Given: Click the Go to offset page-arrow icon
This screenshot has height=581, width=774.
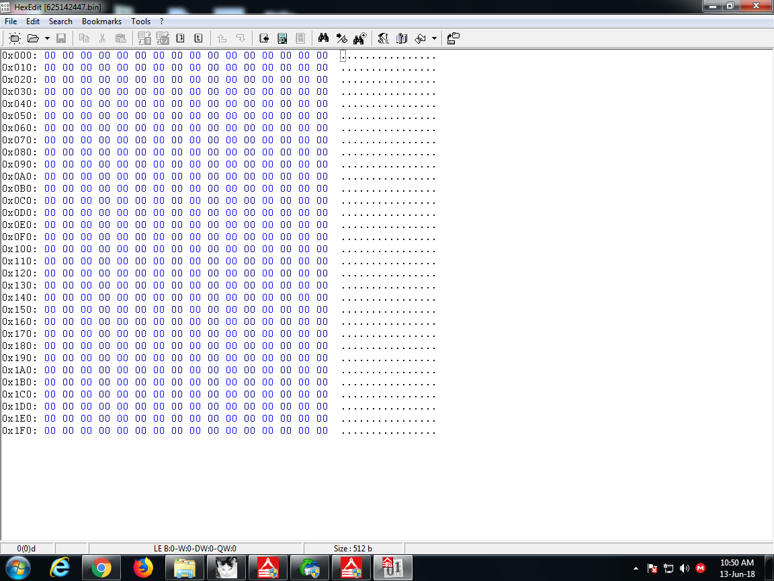Looking at the screenshot, I should pos(264,38).
